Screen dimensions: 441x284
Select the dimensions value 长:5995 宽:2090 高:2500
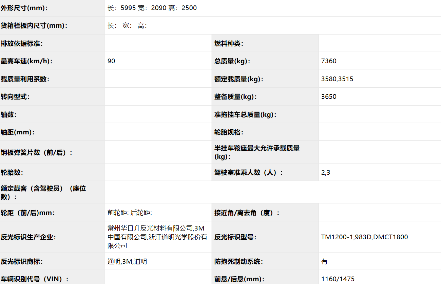pyautogui.click(x=152, y=8)
